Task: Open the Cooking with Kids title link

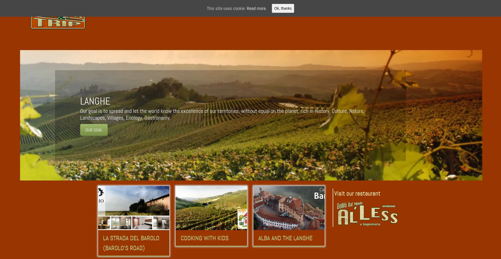Action: coord(205,238)
